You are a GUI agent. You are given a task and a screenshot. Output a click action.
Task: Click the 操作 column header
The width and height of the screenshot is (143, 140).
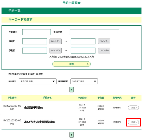133,98
